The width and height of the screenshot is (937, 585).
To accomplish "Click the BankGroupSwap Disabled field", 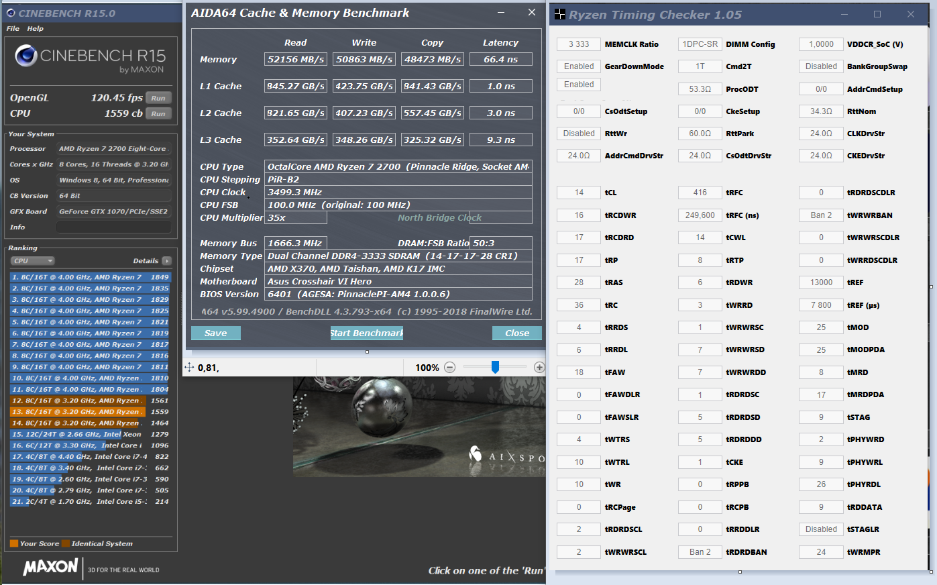I will point(821,66).
